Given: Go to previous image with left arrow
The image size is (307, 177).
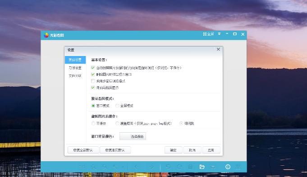Looking at the screenshot, I should pos(137,167).
